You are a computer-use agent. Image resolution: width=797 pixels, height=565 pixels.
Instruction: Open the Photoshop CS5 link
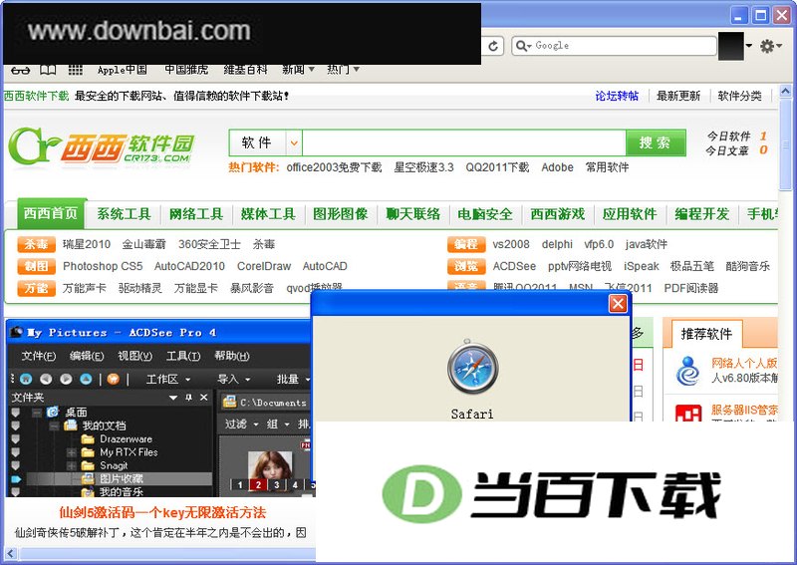pos(103,266)
